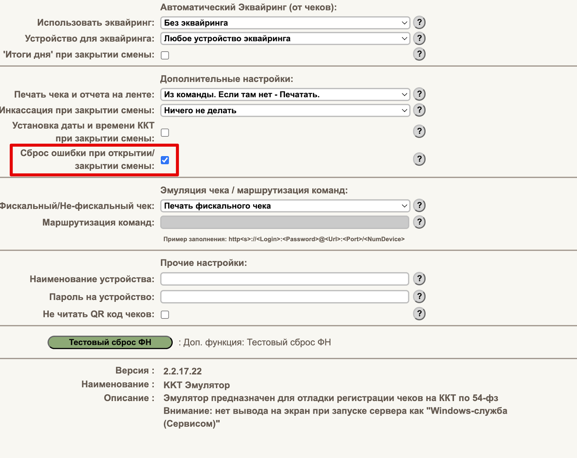Open 'Использовать эквайринг' dropdown
The width and height of the screenshot is (577, 458).
tap(285, 23)
